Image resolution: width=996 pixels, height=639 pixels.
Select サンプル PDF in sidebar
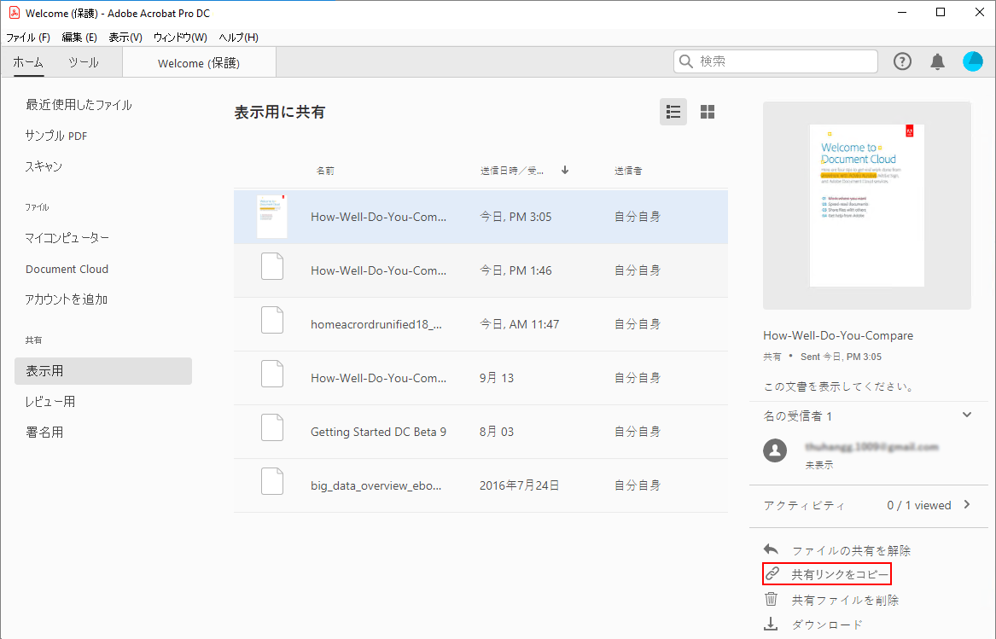pyautogui.click(x=55, y=136)
